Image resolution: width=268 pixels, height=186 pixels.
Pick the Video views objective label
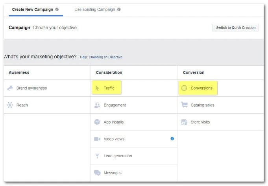click(x=114, y=139)
